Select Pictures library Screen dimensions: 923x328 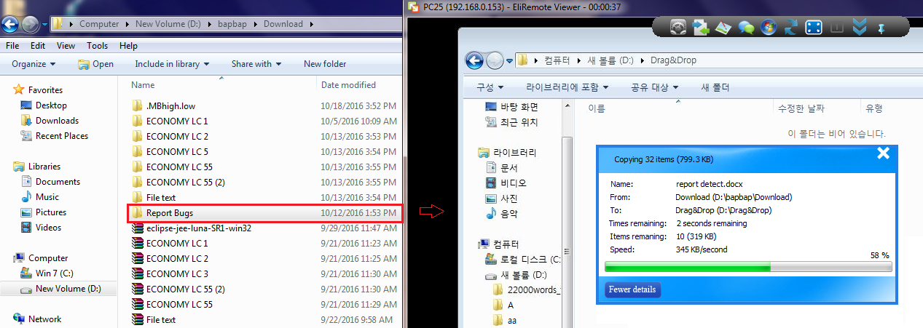point(44,212)
